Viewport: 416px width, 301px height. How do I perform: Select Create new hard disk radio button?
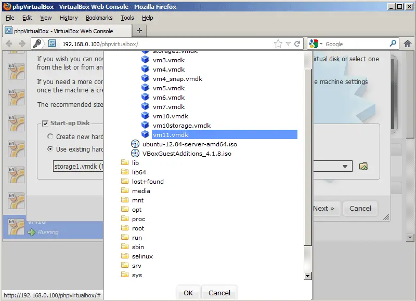coord(50,136)
